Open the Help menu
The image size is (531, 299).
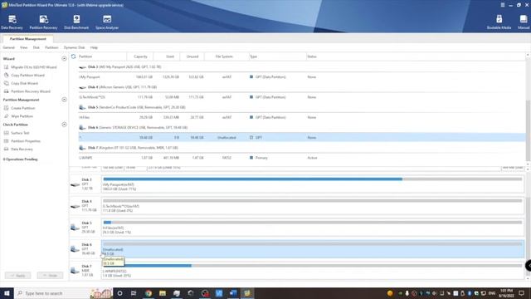click(94, 47)
